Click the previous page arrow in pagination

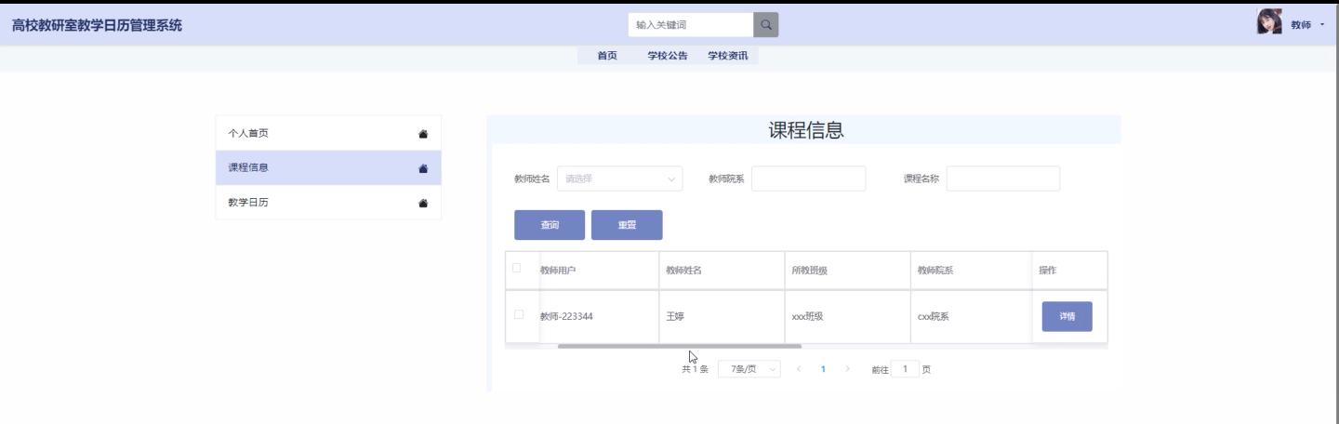[x=800, y=369]
